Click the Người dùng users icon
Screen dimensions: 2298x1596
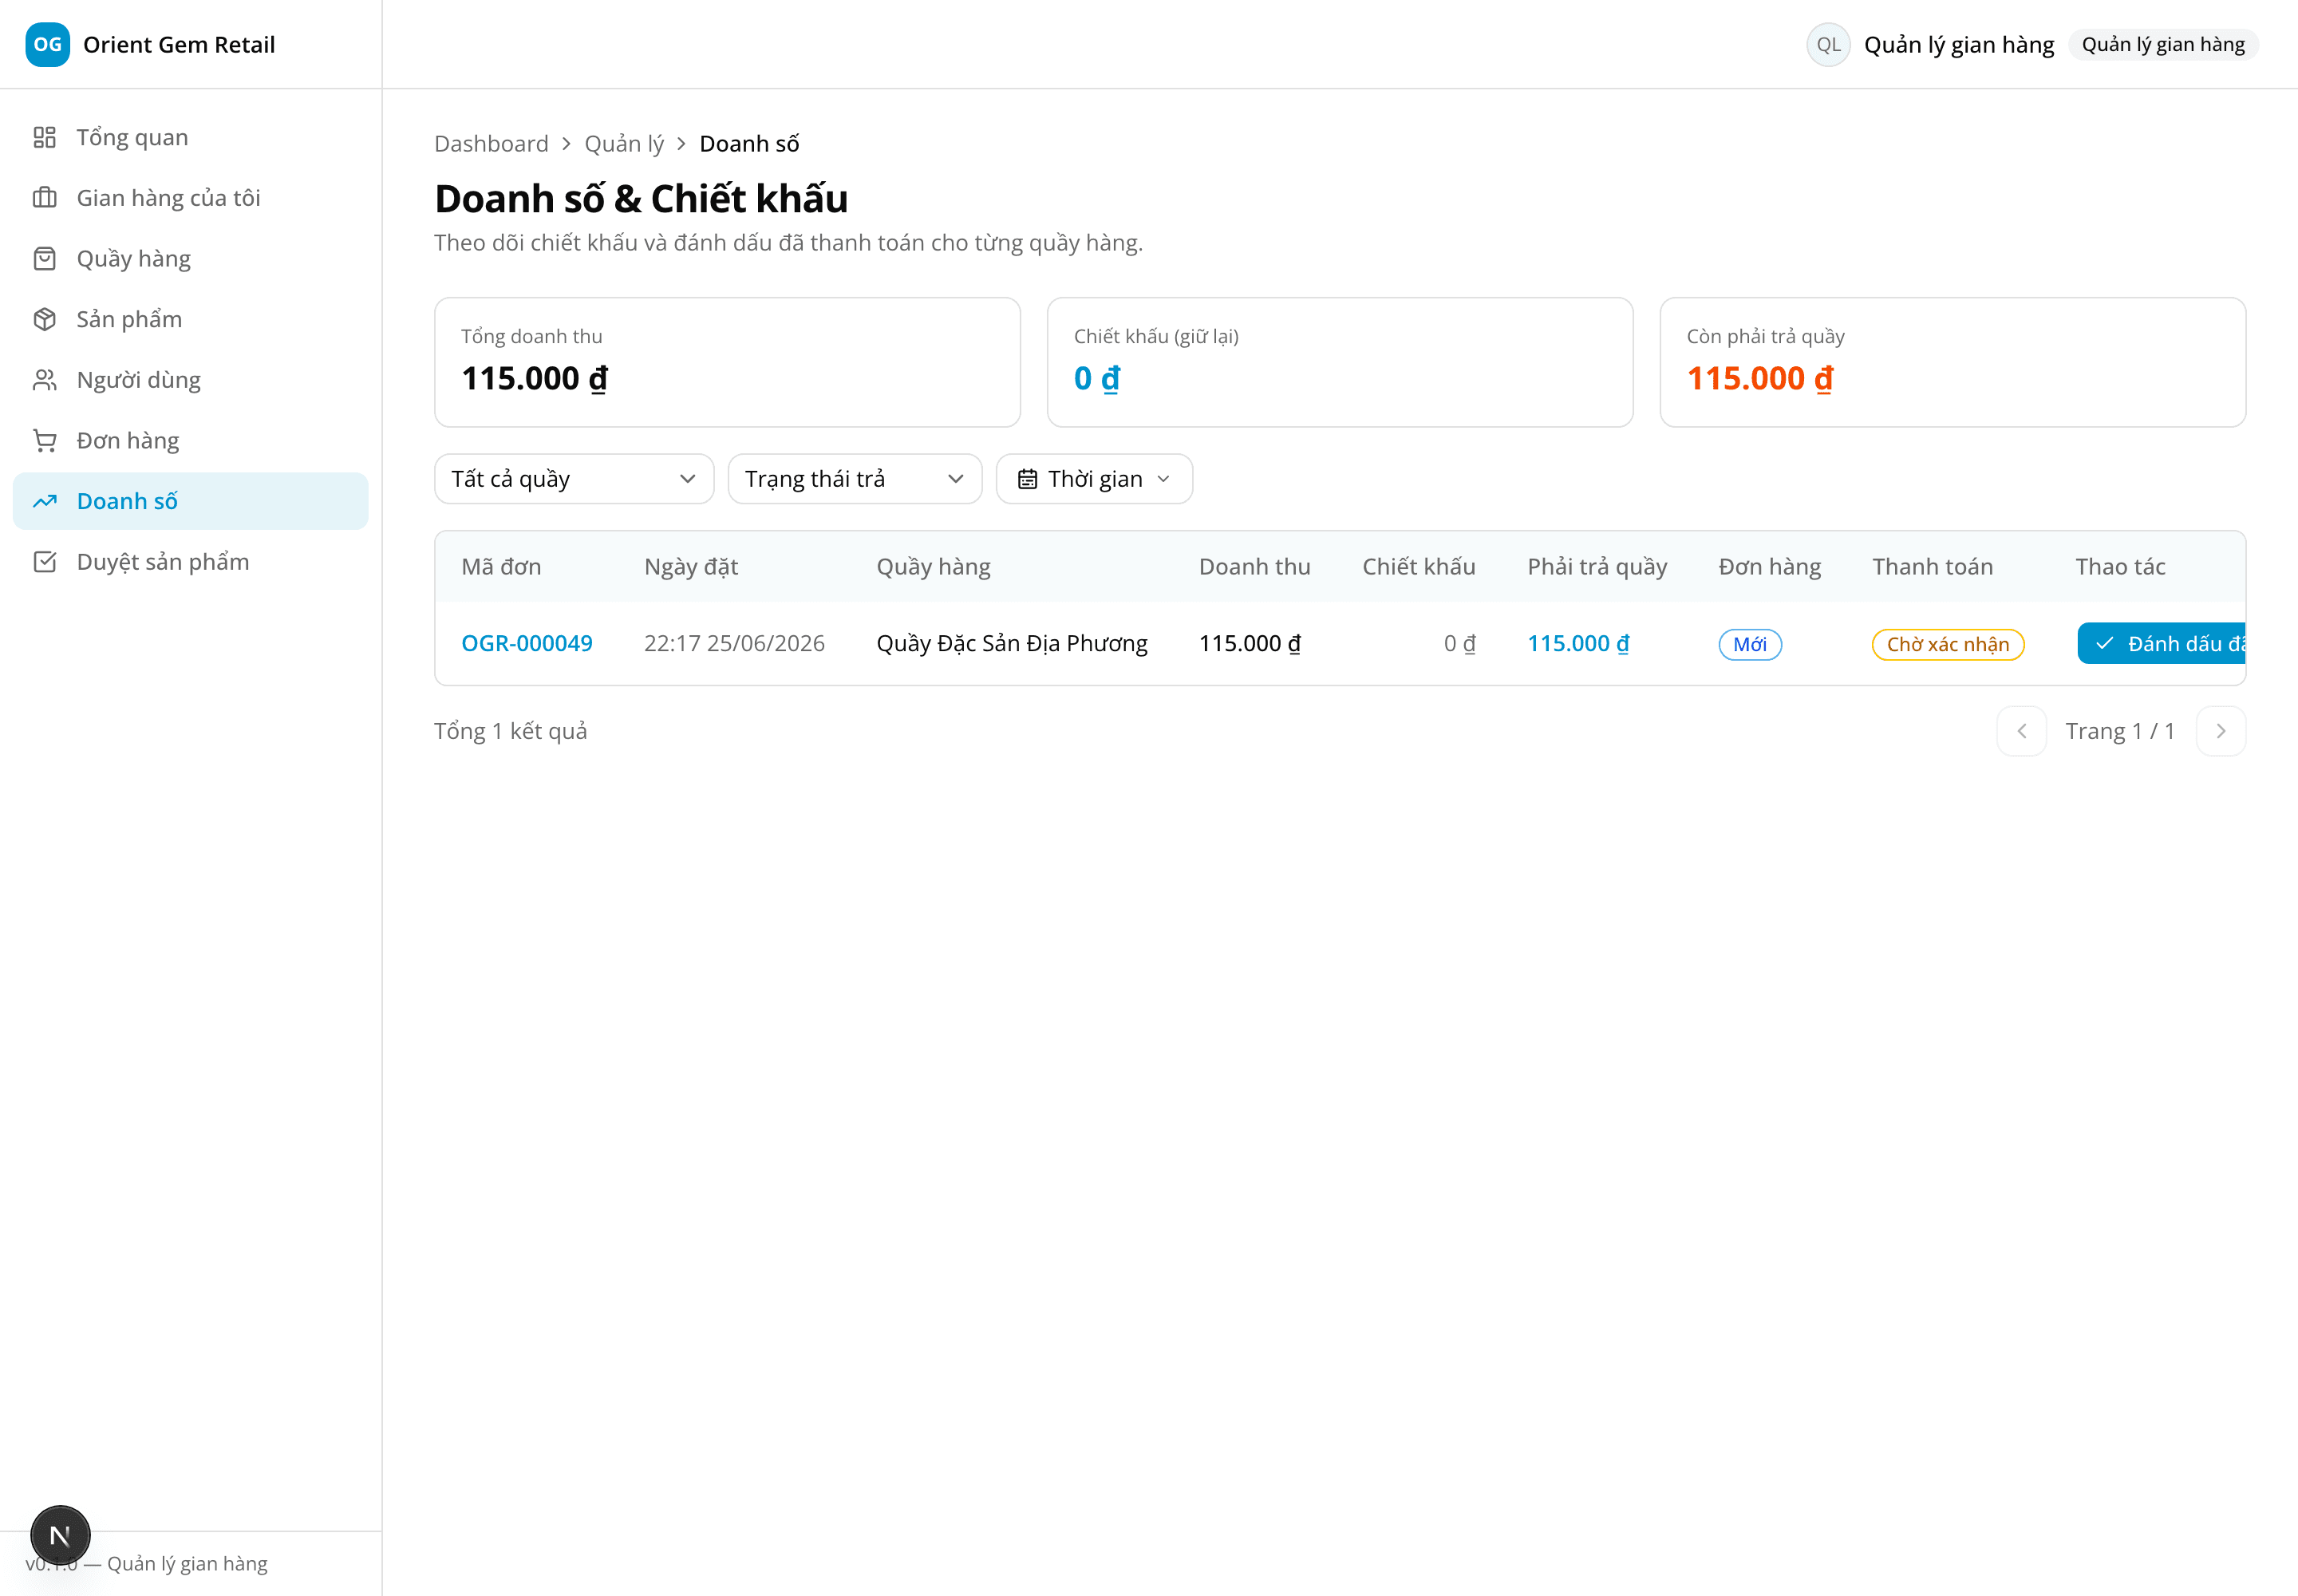pos(45,380)
